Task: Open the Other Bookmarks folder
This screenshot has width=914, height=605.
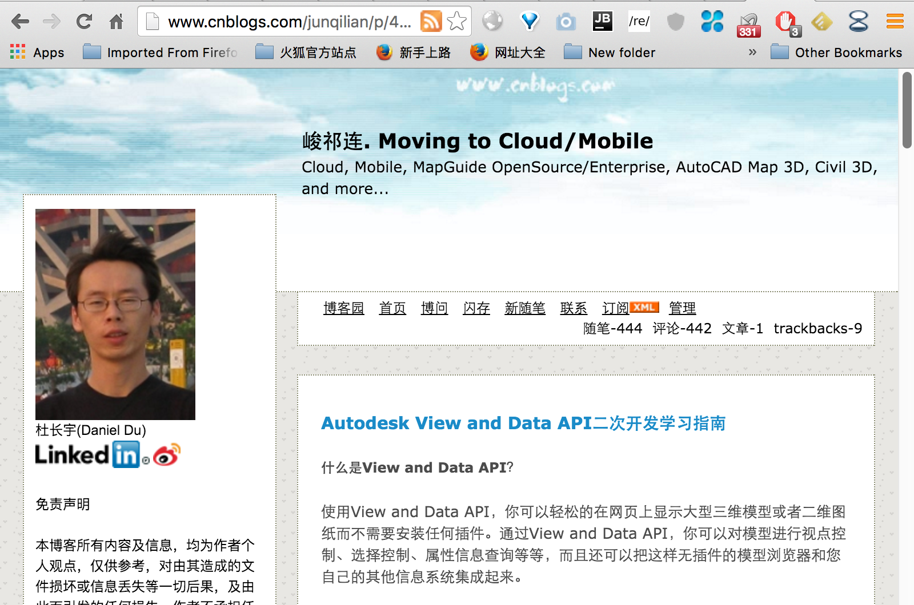Action: click(x=836, y=53)
